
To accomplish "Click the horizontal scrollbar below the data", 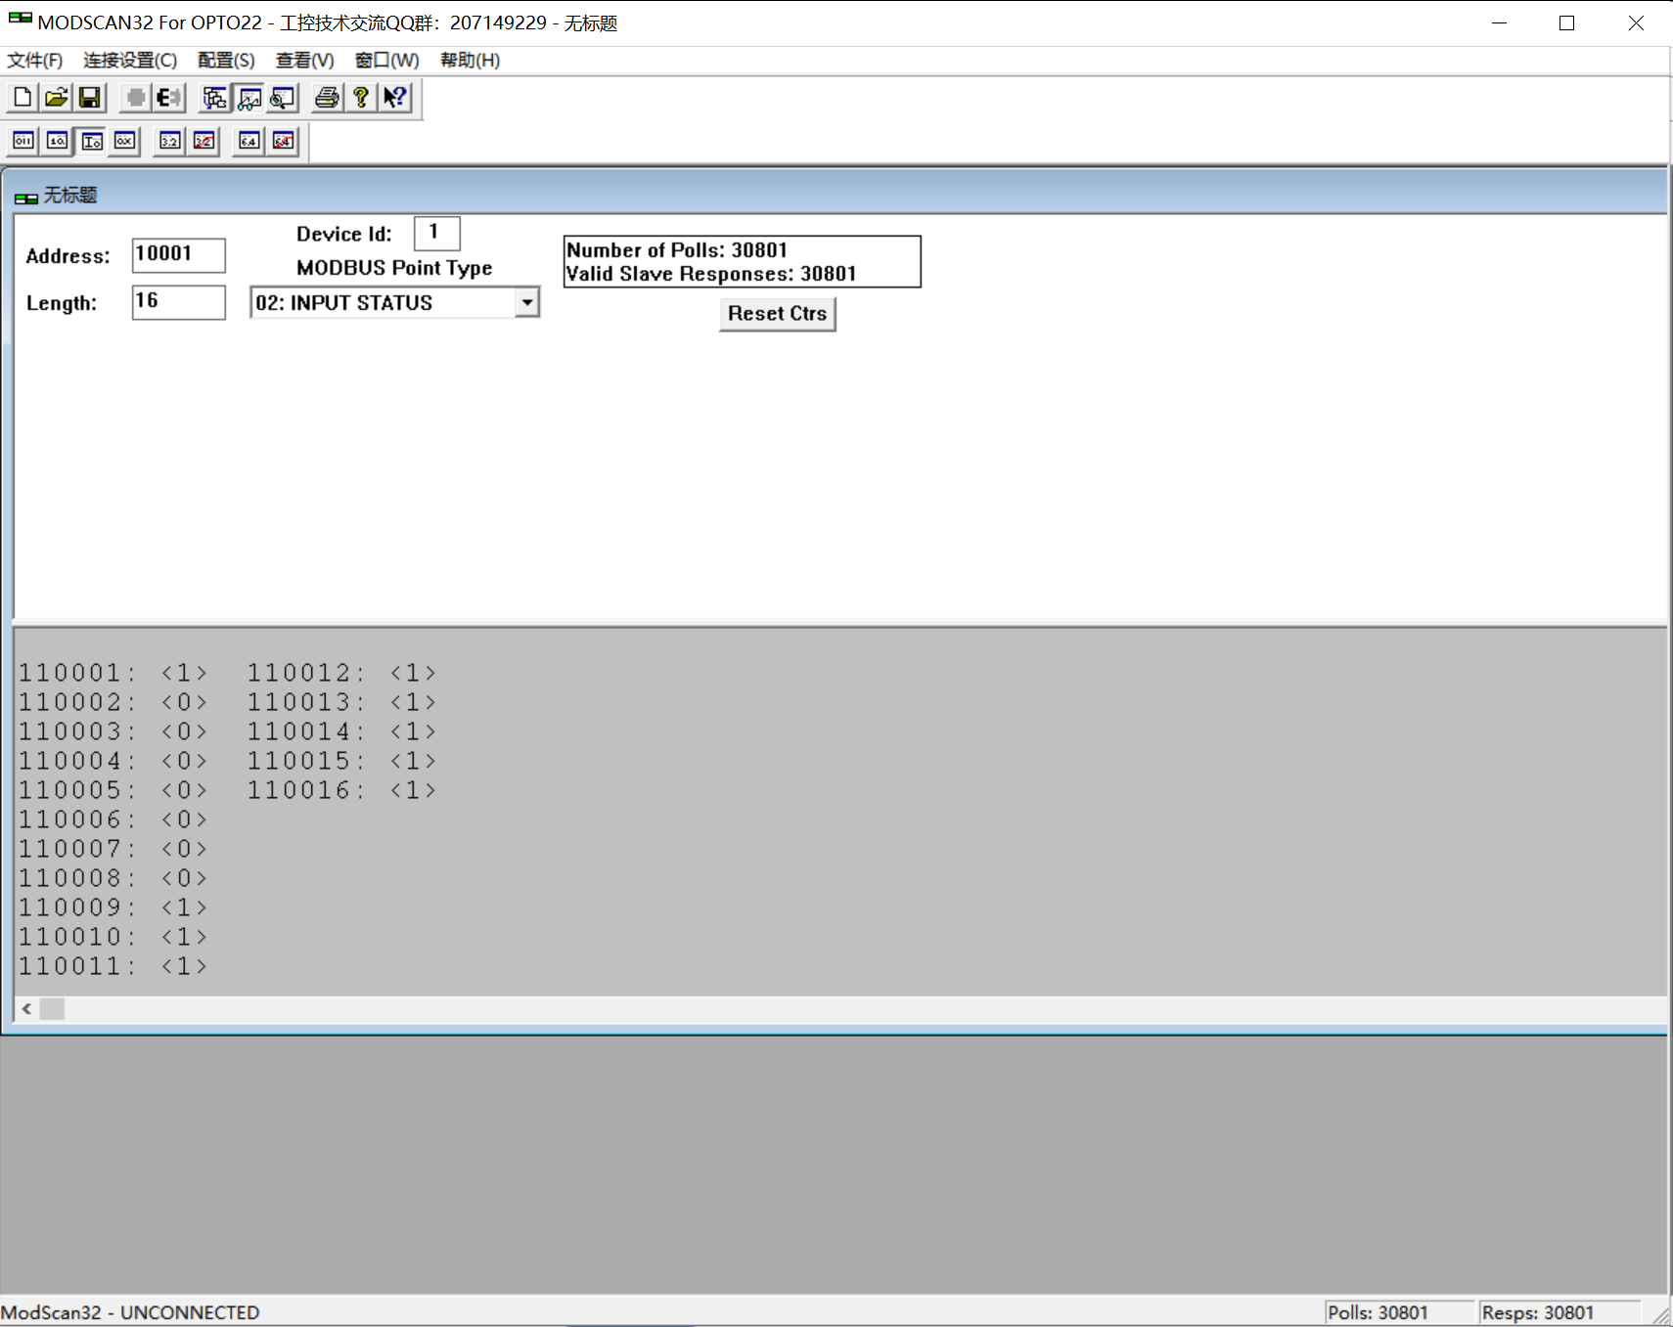I will 52,1009.
